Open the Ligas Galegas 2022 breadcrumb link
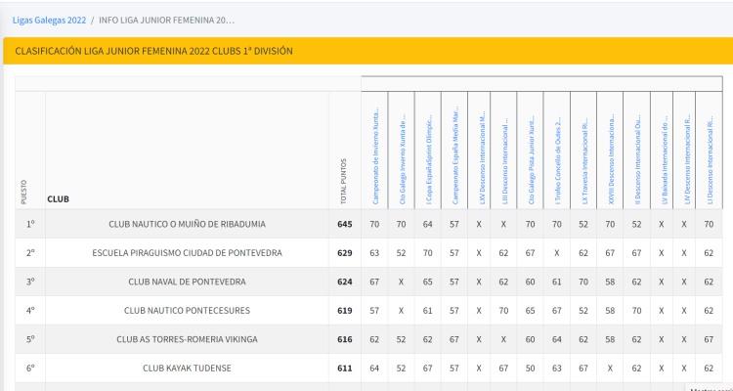This screenshot has width=733, height=391. pos(49,21)
